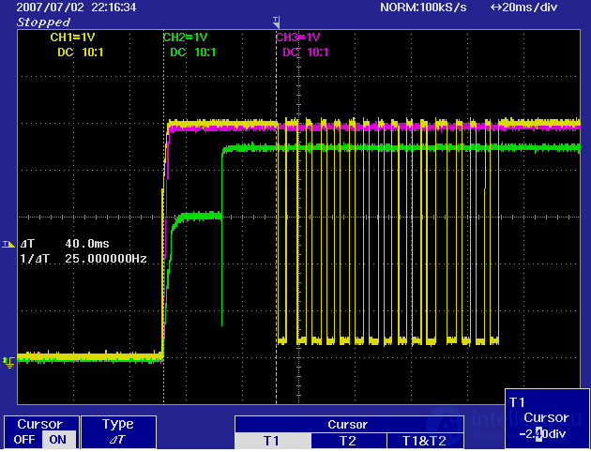Click the 2007/07/02 22:16:34 timestamp

[x=76, y=8]
